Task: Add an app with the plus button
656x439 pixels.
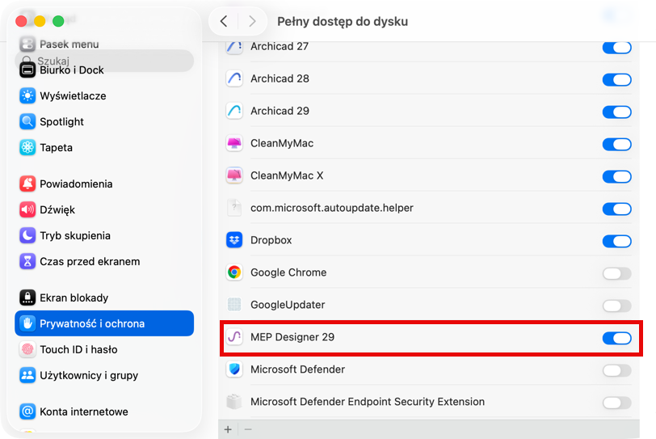Action: [228, 429]
